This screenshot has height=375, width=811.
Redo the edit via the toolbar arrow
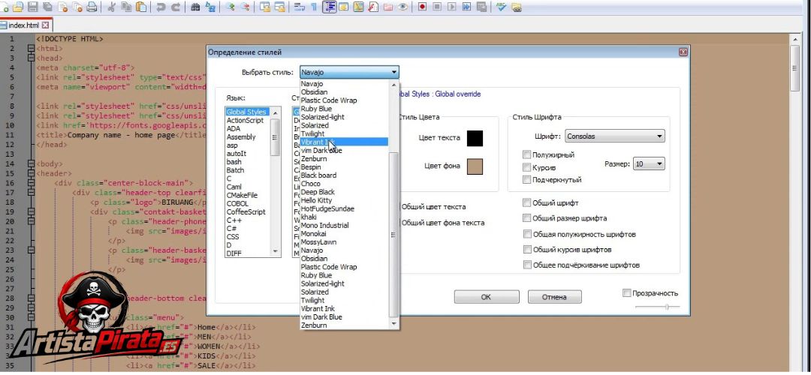[176, 7]
